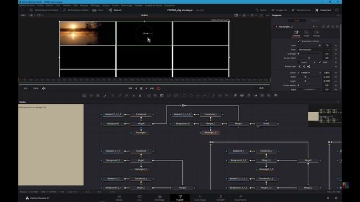Expand the Inspector to full height
This screenshot has height=202, width=360.
pyautogui.click(x=337, y=10)
